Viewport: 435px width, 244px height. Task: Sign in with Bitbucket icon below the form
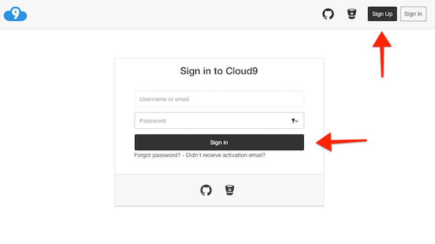pyautogui.click(x=230, y=191)
